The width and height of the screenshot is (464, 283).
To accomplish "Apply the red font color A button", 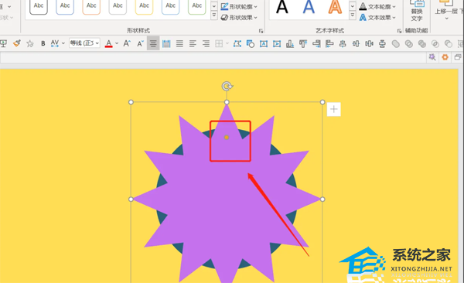I will [108, 43].
